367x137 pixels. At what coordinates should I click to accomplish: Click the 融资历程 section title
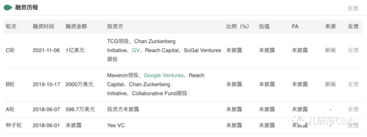pyautogui.click(x=27, y=7)
